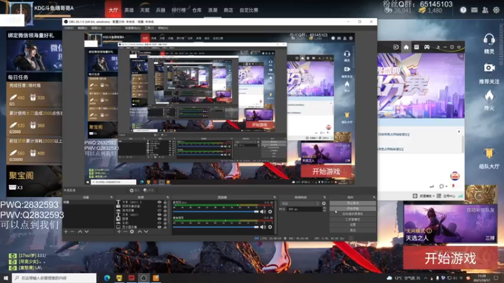Open the game friends list icon
This screenshot has height=283, width=504.
point(485,10)
